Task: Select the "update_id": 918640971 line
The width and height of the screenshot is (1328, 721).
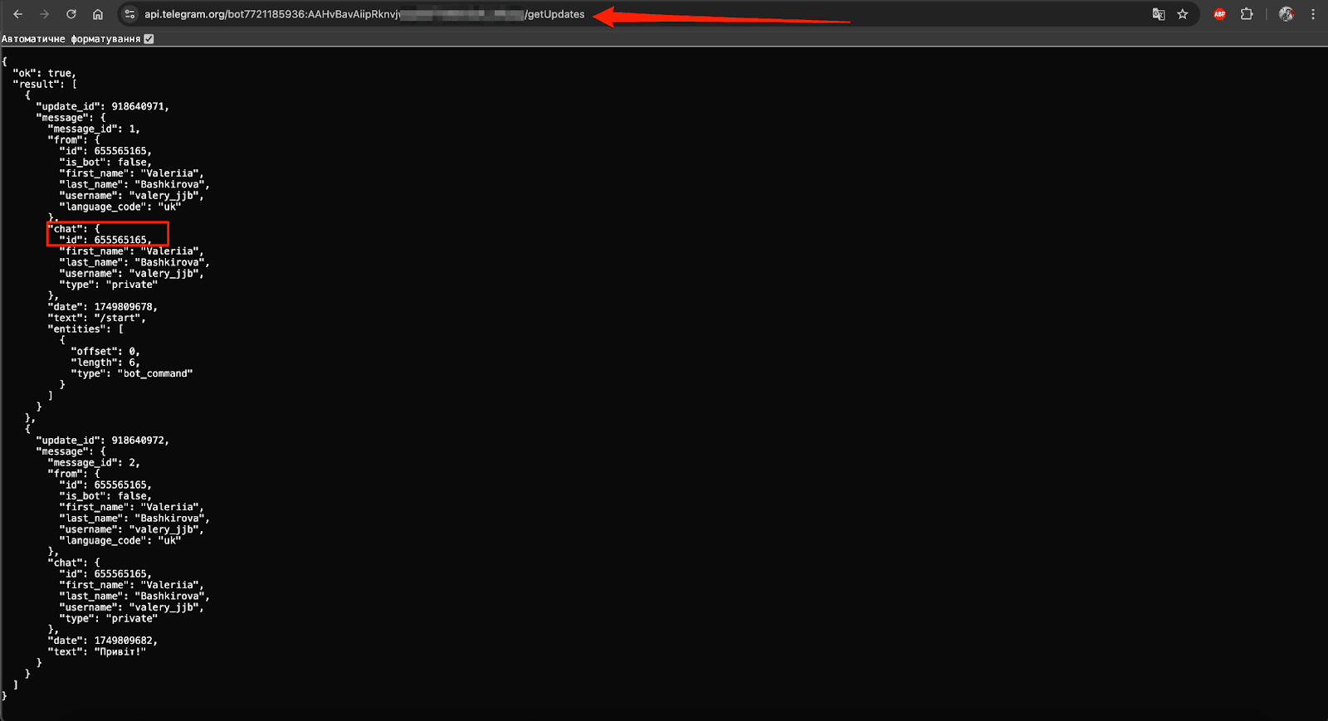Action: coord(102,106)
